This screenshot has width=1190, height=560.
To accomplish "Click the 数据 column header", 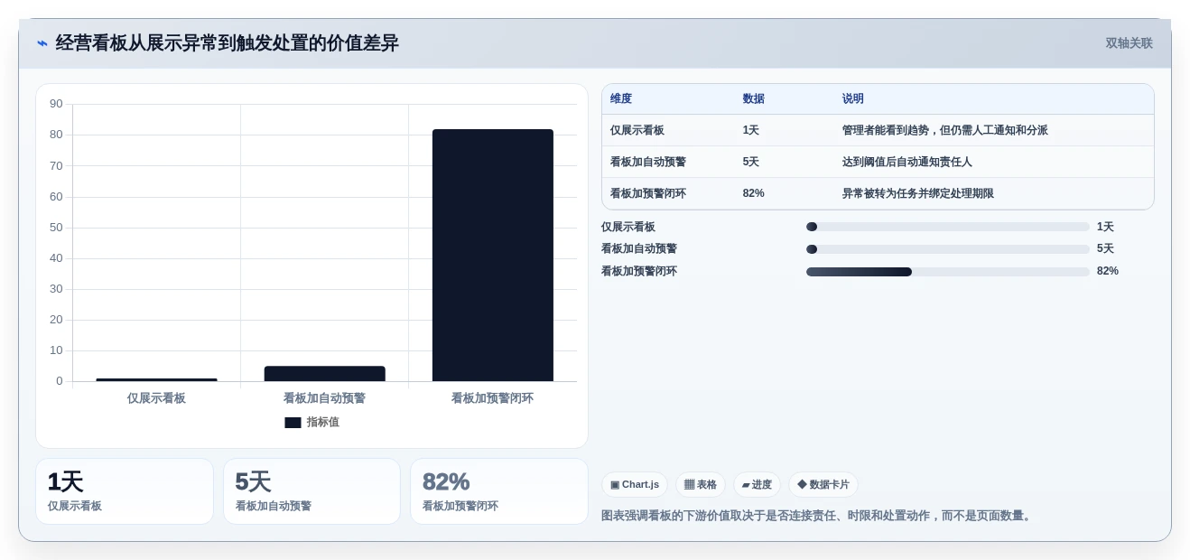I will tap(754, 99).
